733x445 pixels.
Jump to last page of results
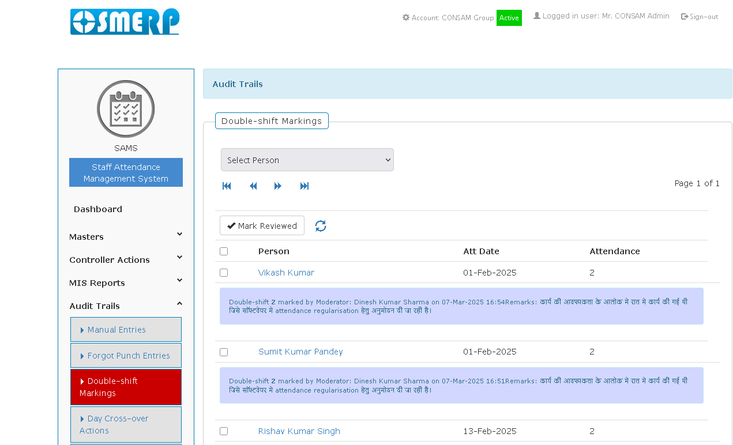[305, 186]
